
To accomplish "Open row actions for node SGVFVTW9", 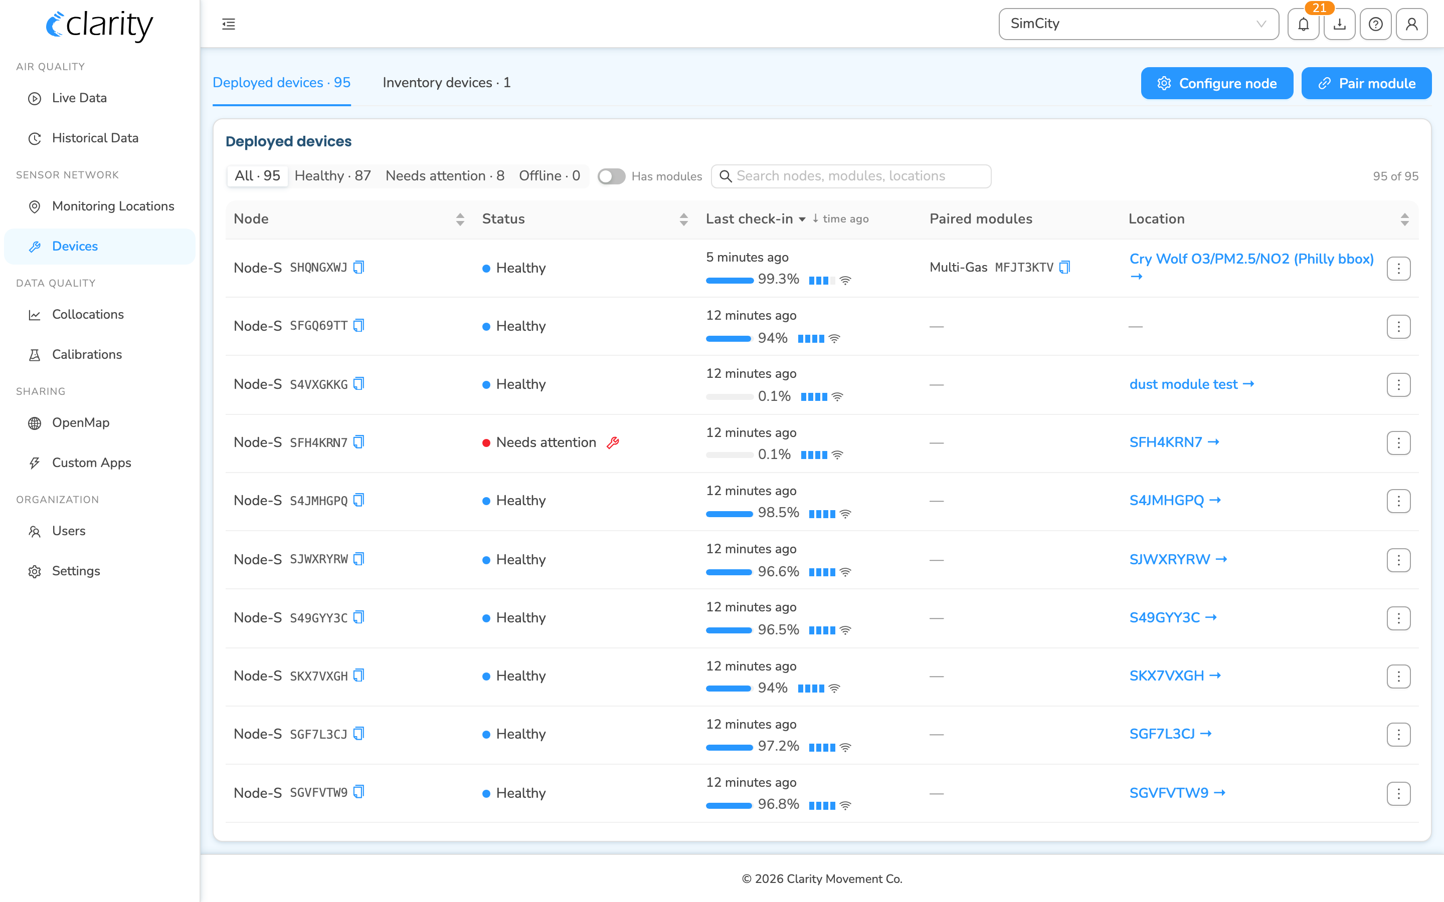I will pyautogui.click(x=1398, y=793).
